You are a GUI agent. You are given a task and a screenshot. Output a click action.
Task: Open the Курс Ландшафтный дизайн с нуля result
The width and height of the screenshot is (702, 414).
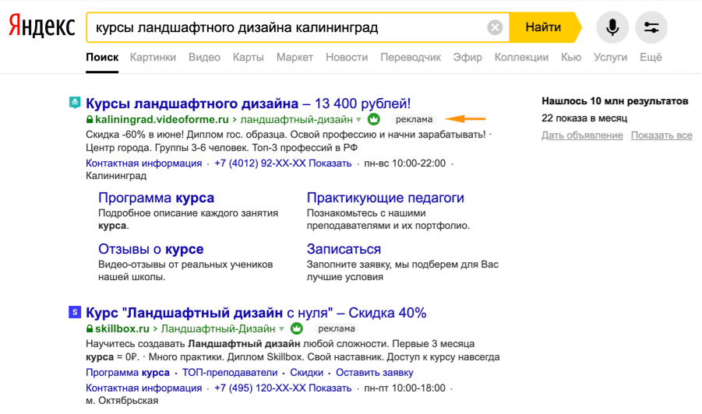tap(256, 313)
